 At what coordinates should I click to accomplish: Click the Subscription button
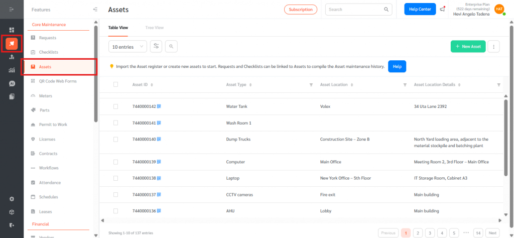click(x=301, y=9)
